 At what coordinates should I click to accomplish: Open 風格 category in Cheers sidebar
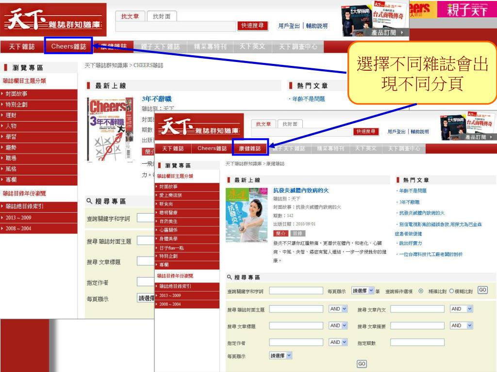[39, 169]
